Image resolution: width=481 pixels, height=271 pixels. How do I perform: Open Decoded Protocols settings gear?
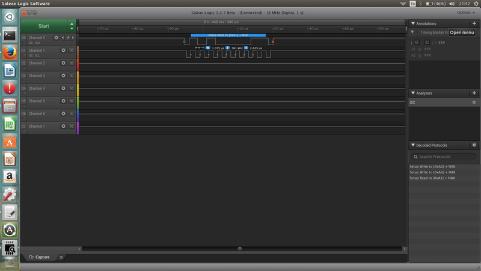click(474, 145)
